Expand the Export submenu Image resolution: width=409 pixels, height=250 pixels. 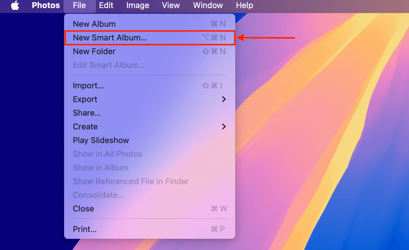tap(85, 99)
